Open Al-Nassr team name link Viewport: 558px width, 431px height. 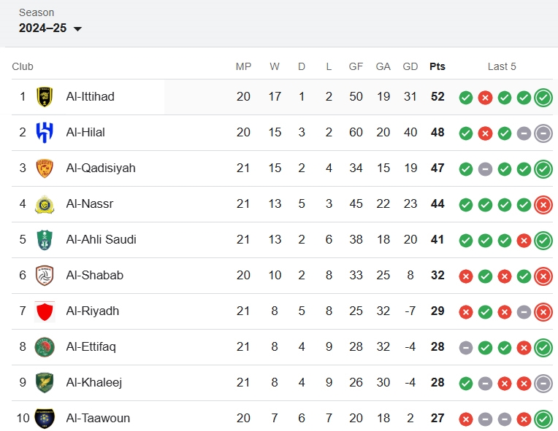pos(90,204)
